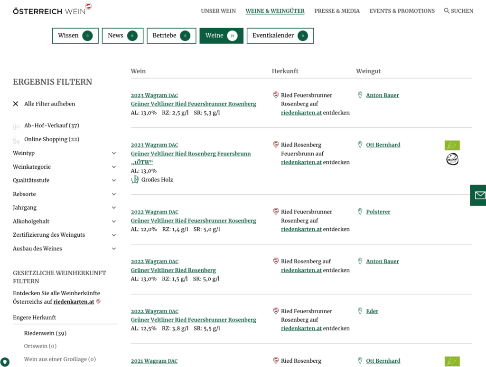Viewport: 486px width, 367px height.
Task: Click the location pin beside 2021 Ott Bernhard
Action: (x=360, y=360)
